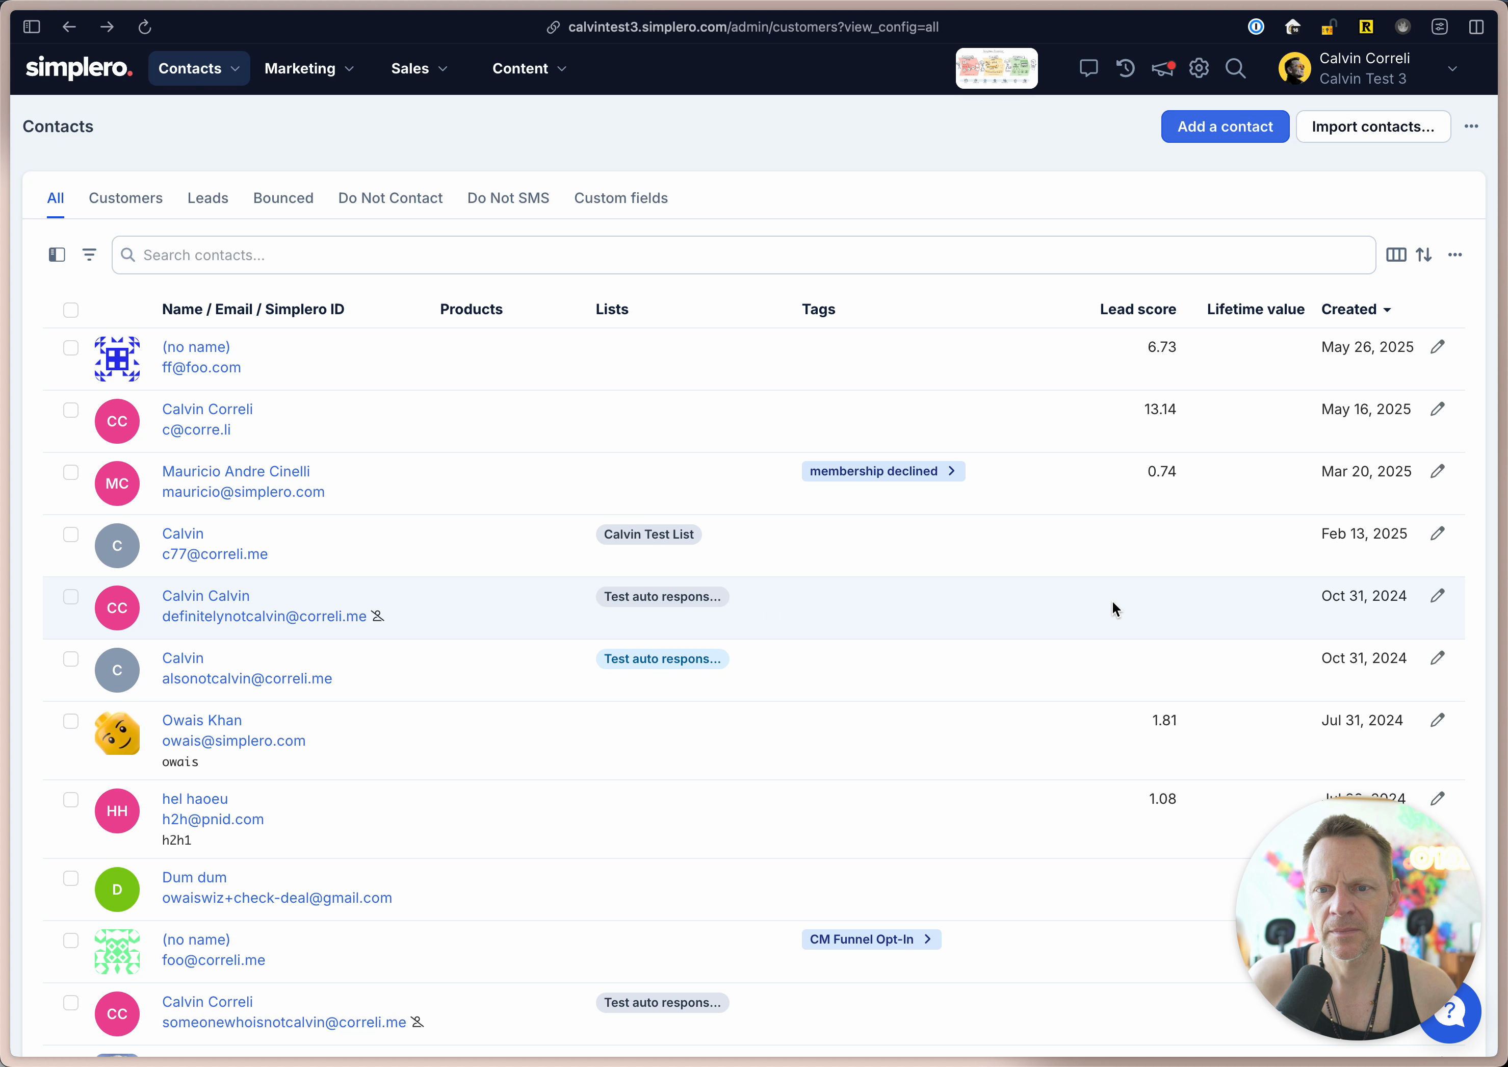
Task: Check the checkbox on Calvin Correli's row
Action: 71,410
